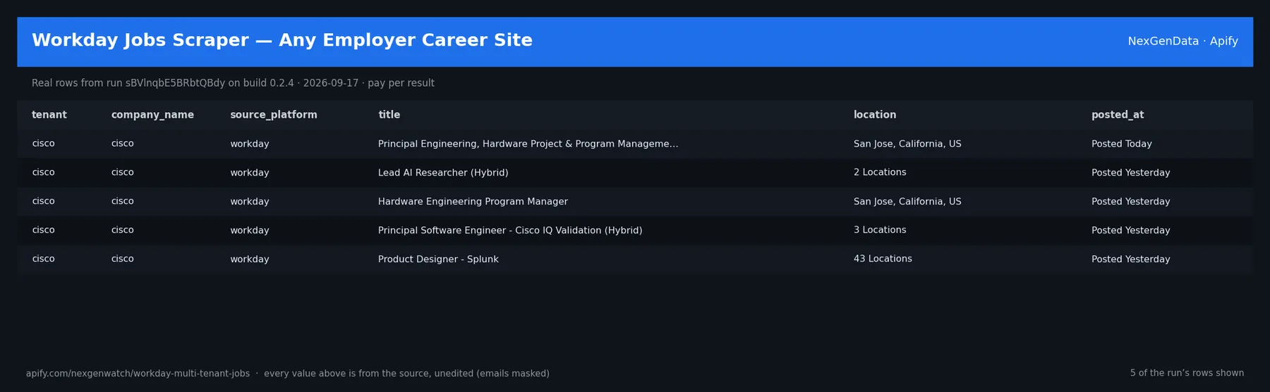Click the footer URL 'apify.com/nexgenwatch/workday-multi-tenant-jobs'
This screenshot has width=1270, height=392.
click(x=138, y=374)
